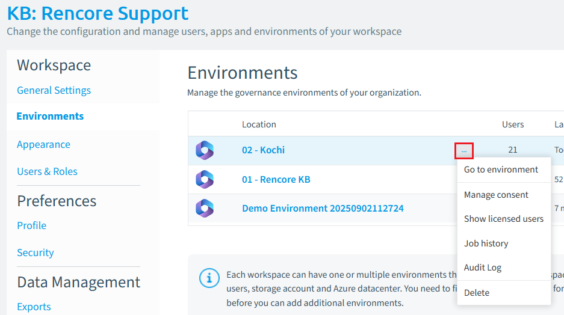Image resolution: width=564 pixels, height=315 pixels.
Task: Pick Show licensed users option
Action: [x=504, y=219]
